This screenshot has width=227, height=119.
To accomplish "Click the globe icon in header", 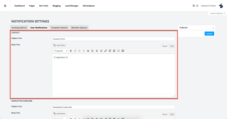I will (x=194, y=6).
